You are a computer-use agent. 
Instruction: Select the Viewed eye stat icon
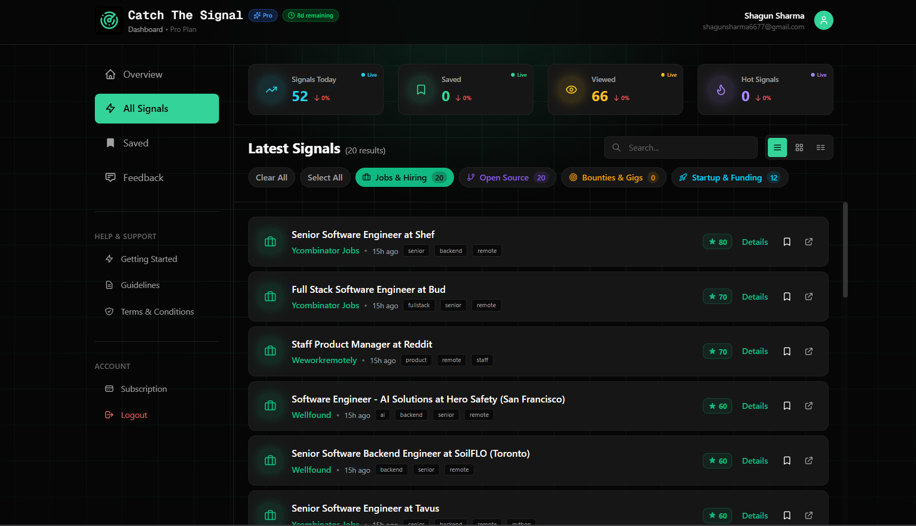(571, 89)
